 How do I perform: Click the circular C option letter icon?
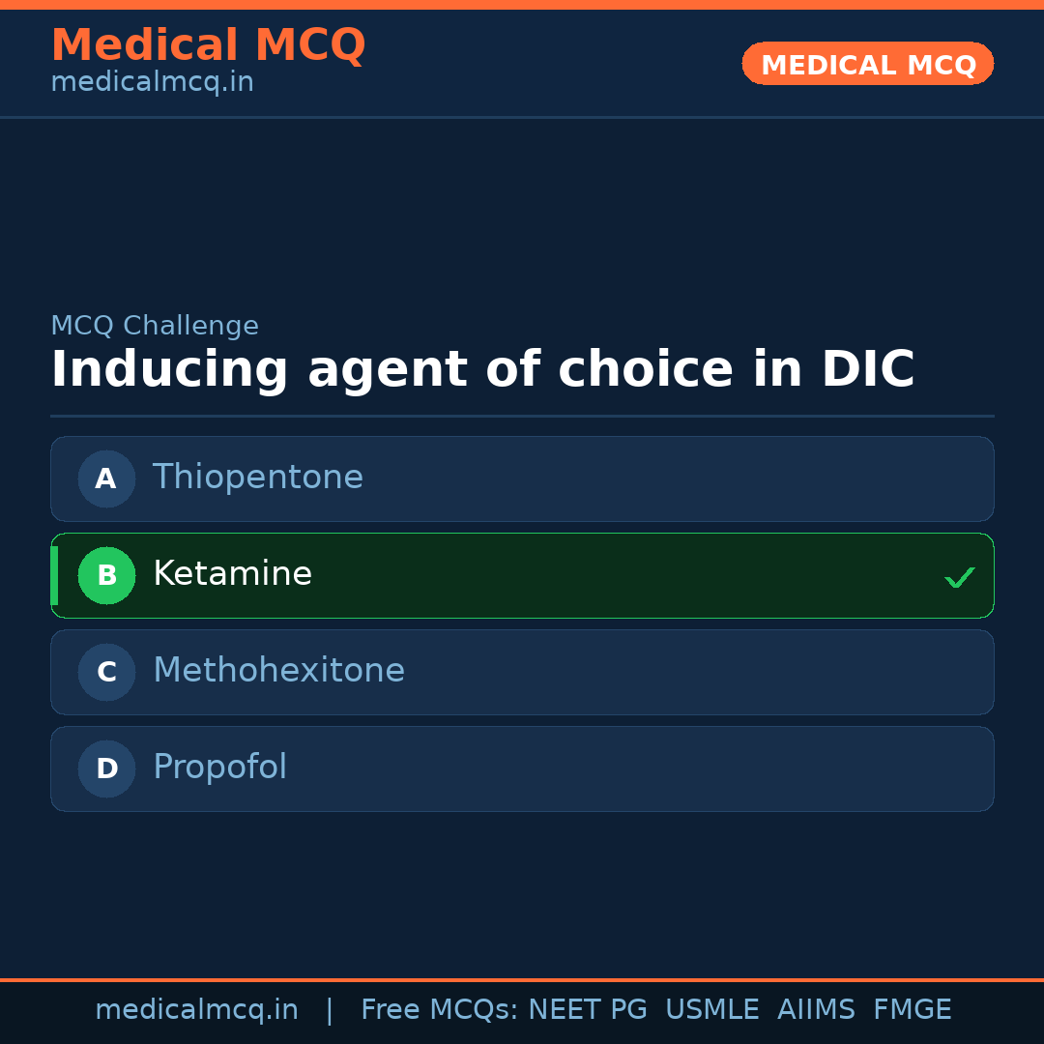(x=106, y=672)
